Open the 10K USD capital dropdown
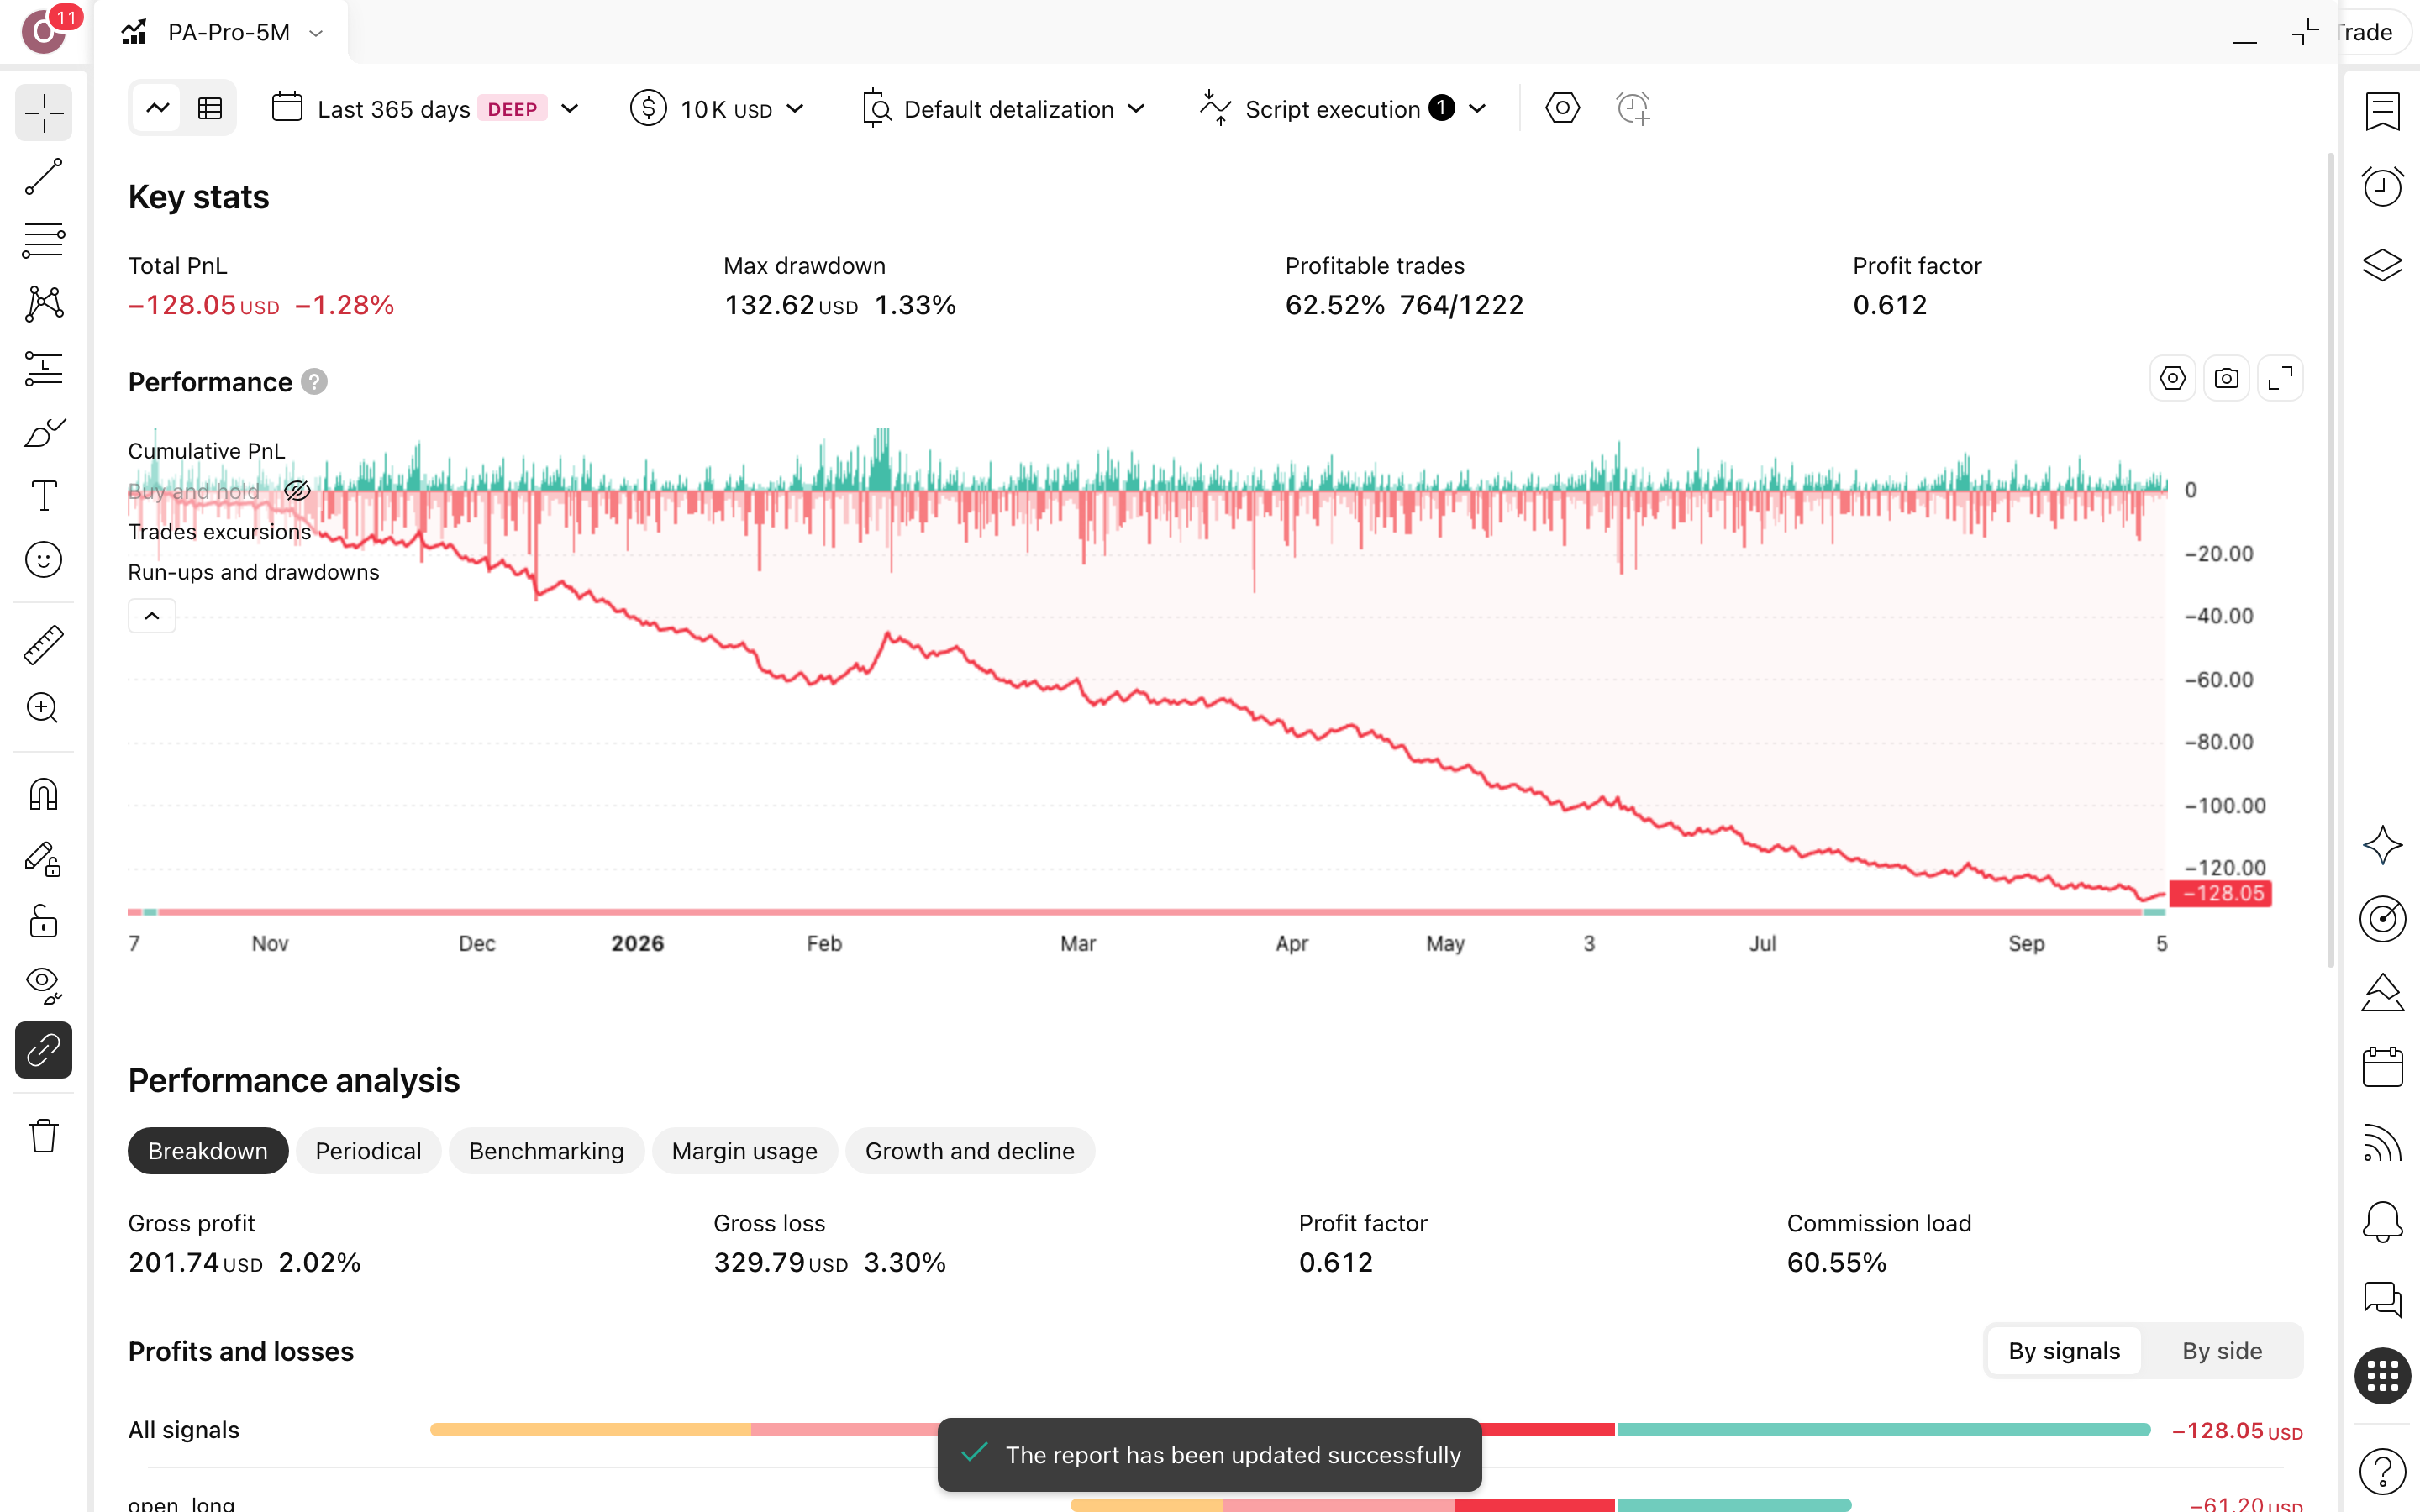Screen dimensions: 2420x1512 pyautogui.click(x=717, y=108)
